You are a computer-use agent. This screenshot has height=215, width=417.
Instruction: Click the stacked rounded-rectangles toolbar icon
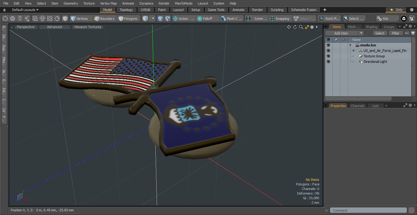(35, 19)
